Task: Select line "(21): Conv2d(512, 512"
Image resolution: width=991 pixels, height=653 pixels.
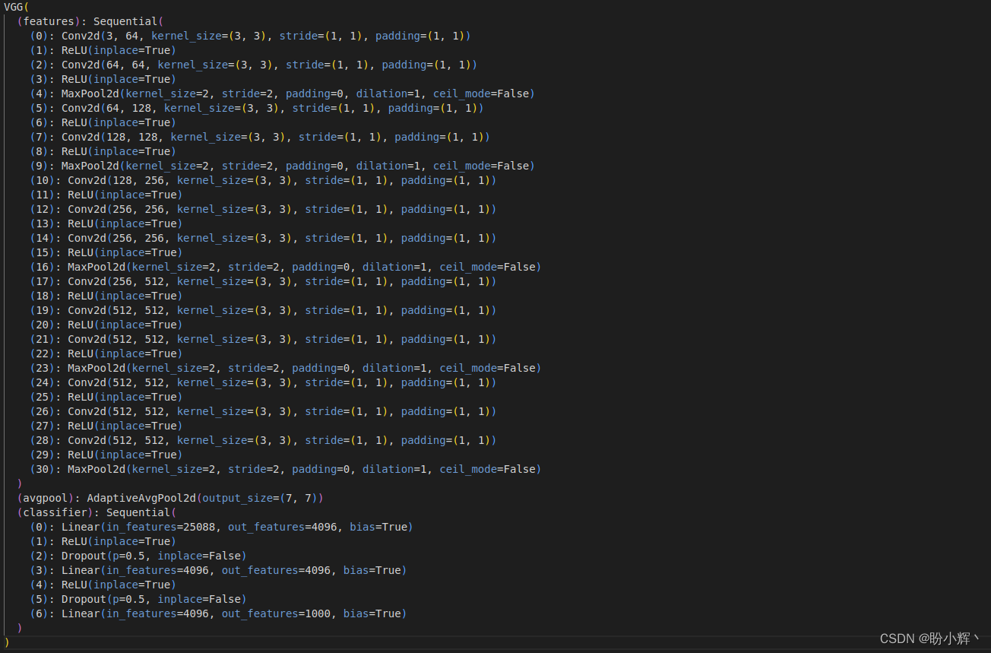Action: pyautogui.click(x=264, y=339)
